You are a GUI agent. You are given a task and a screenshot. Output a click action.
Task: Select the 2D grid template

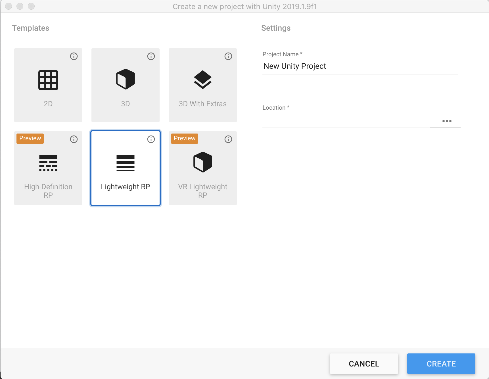[48, 85]
